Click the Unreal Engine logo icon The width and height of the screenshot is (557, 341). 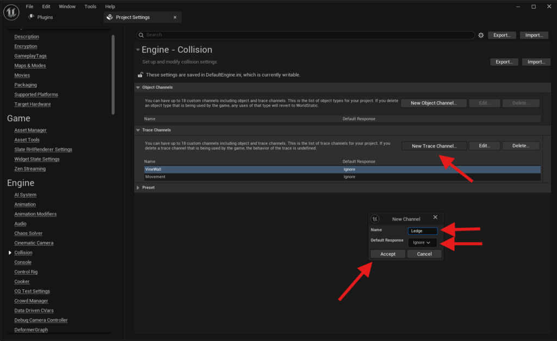tap(11, 13)
